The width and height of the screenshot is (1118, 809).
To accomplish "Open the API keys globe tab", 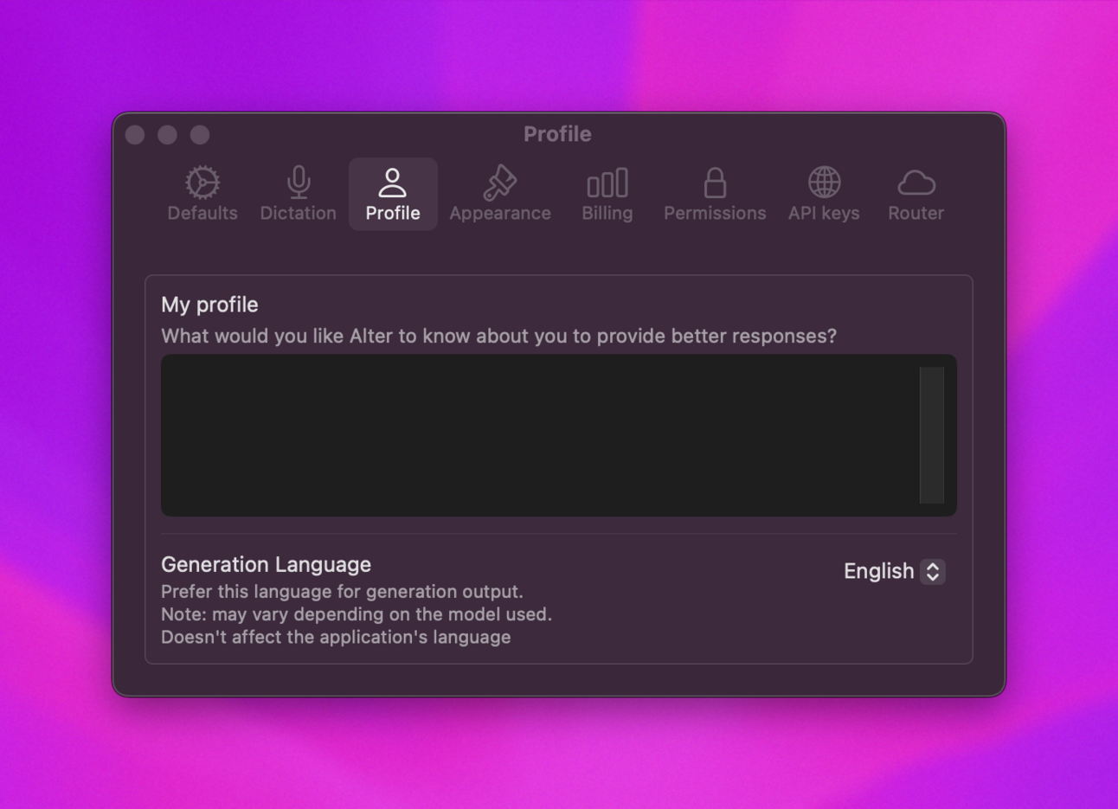I will click(x=824, y=195).
